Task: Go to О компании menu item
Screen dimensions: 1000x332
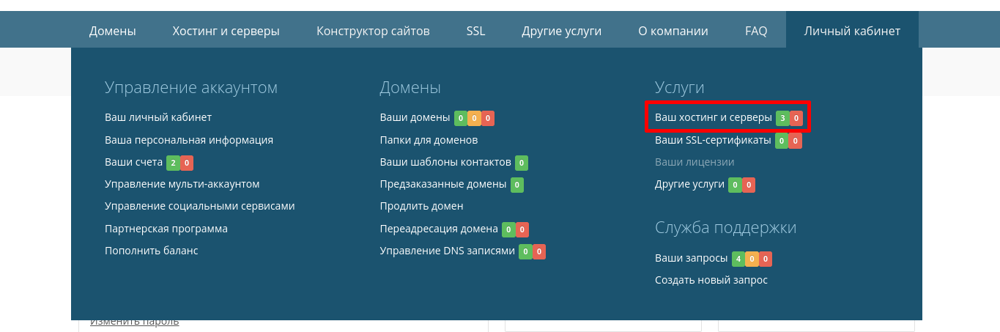Action: tap(673, 31)
